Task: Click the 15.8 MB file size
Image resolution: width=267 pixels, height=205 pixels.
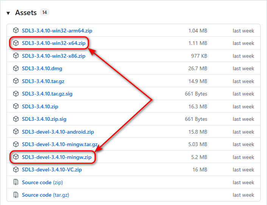Action: (198, 132)
